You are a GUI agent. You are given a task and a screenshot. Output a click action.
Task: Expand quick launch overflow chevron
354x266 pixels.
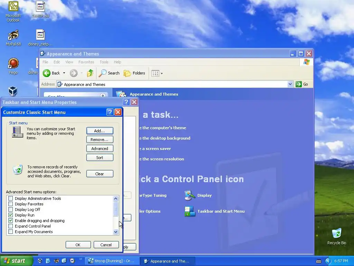click(x=81, y=259)
